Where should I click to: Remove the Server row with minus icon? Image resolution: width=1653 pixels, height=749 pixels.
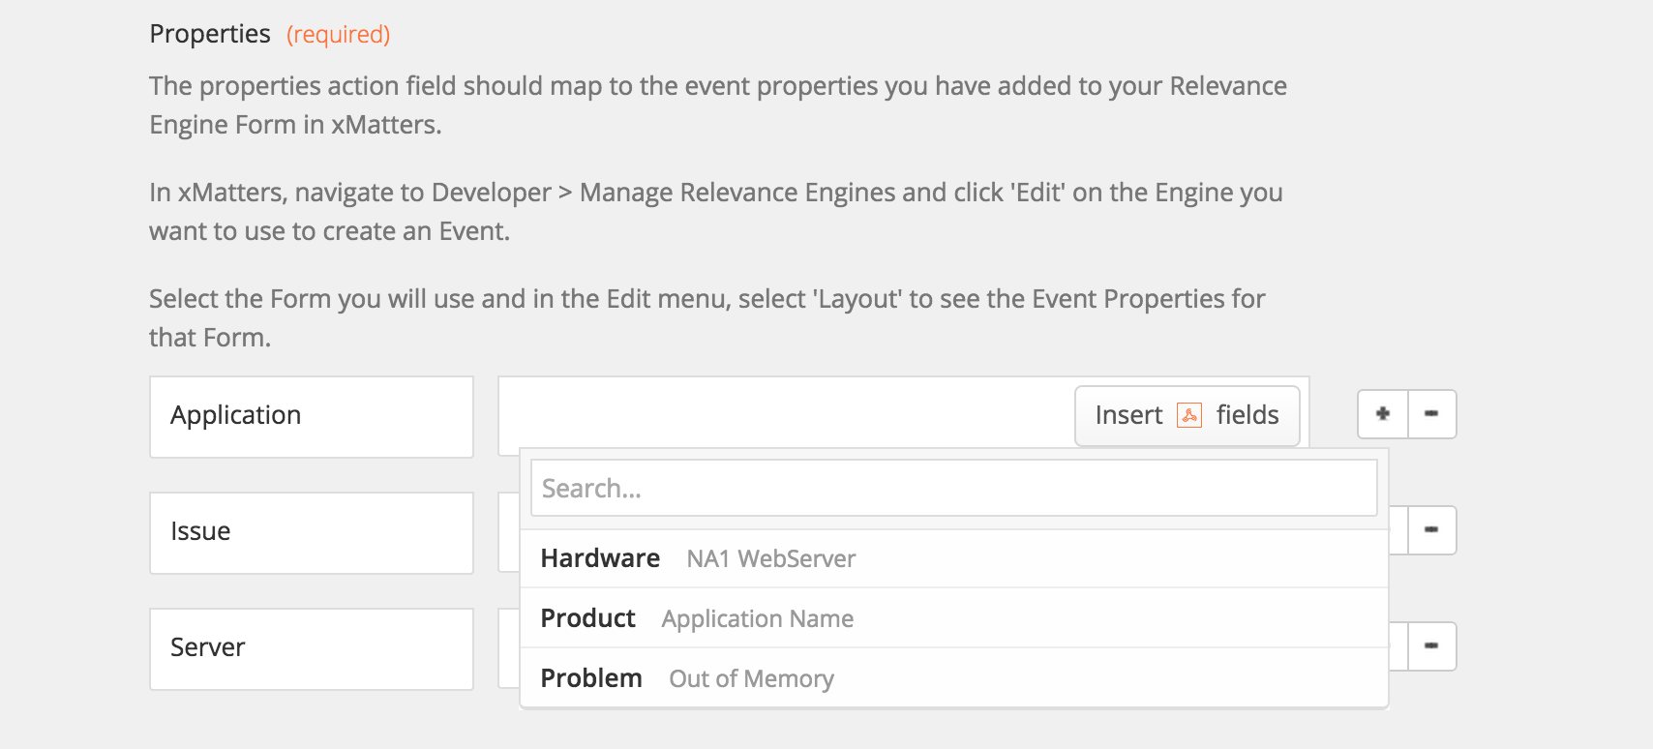click(1432, 646)
